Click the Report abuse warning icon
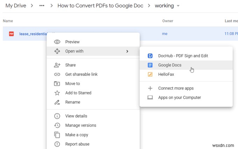Screen dimensions: 238x149 (57, 144)
